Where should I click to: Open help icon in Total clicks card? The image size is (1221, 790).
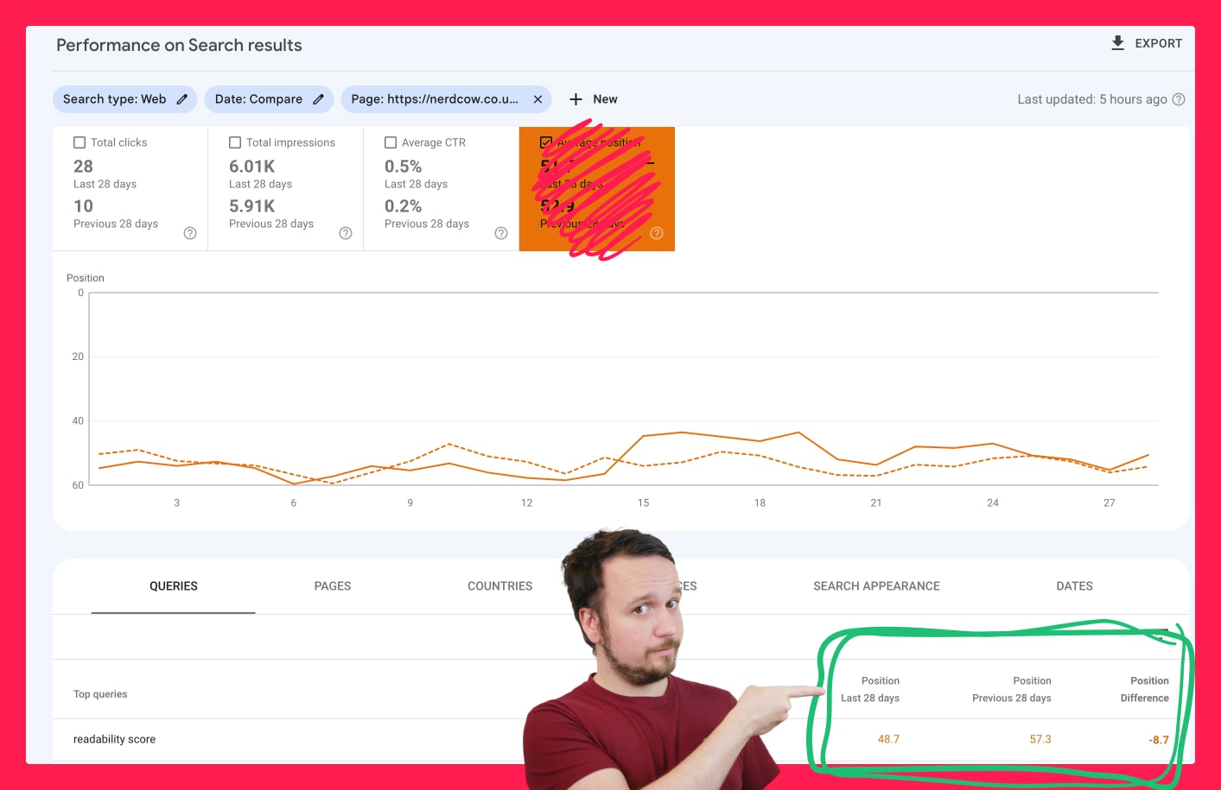click(x=190, y=233)
